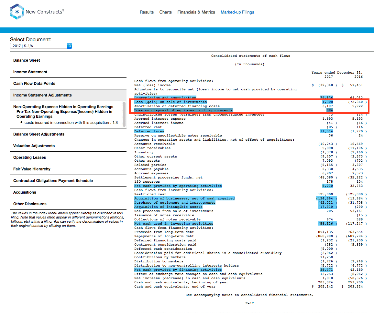Click the adjustments panel vertical scrollbar
The image size is (374, 314).
[124, 114]
